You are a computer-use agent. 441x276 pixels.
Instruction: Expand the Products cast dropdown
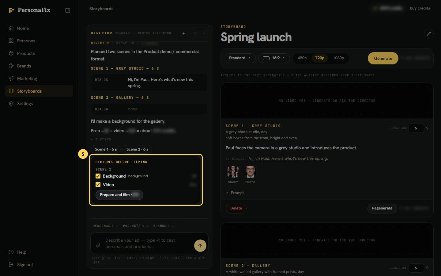click(136, 226)
